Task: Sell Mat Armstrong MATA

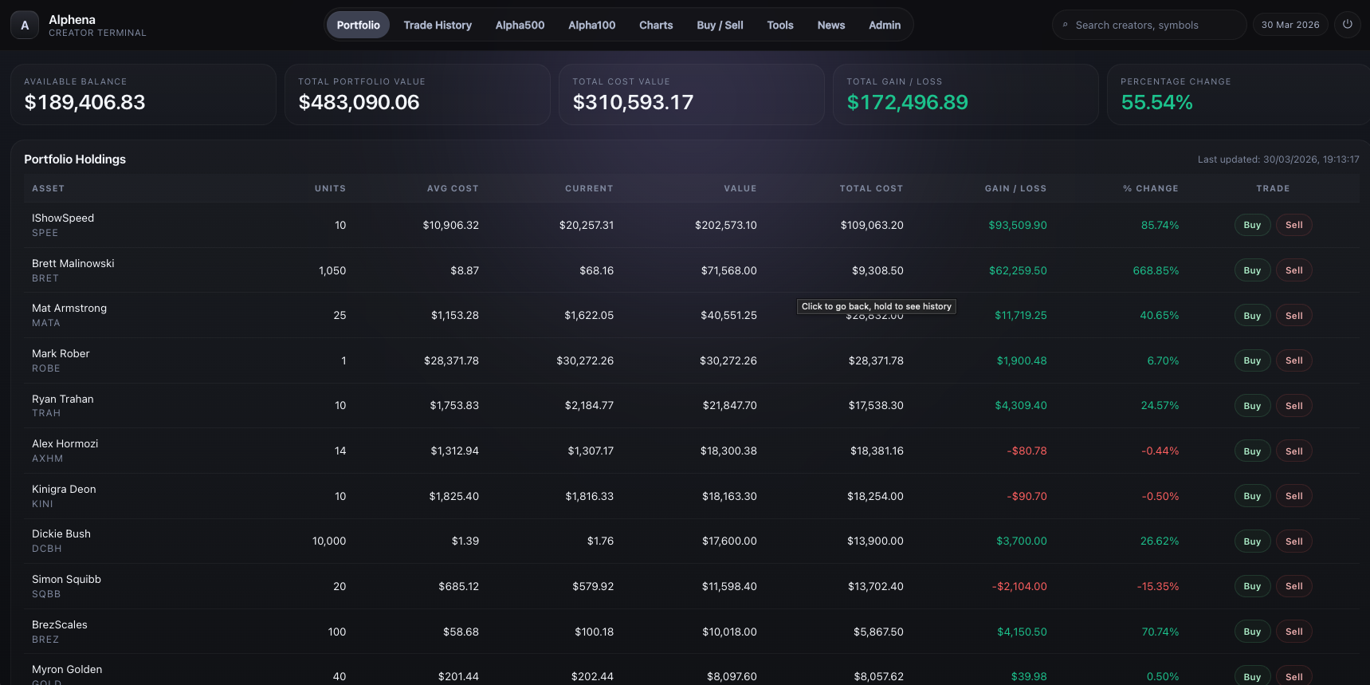Action: (1294, 316)
